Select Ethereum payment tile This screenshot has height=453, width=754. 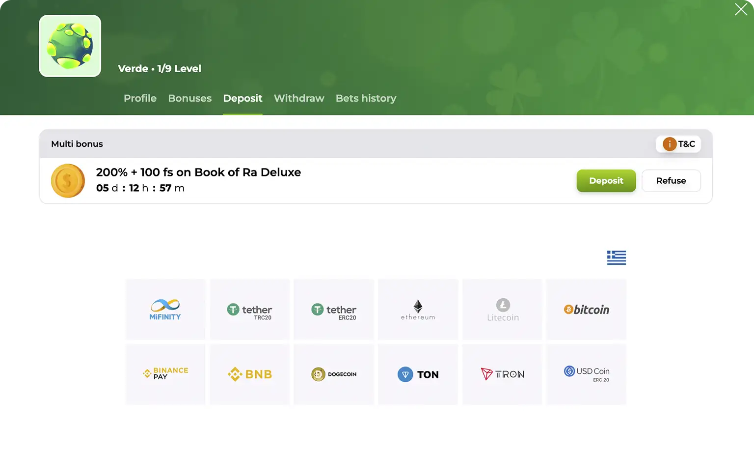[418, 310]
